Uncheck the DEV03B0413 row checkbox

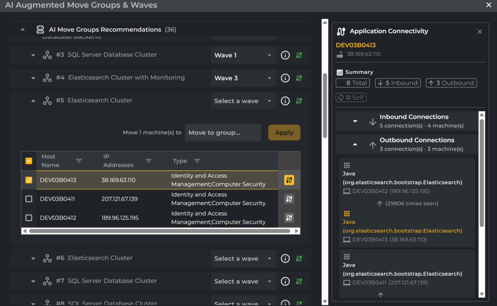tap(29, 180)
